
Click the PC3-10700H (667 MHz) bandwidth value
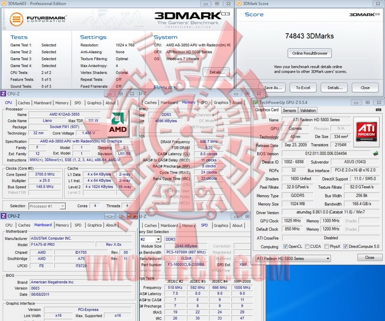[x=186, y=252]
